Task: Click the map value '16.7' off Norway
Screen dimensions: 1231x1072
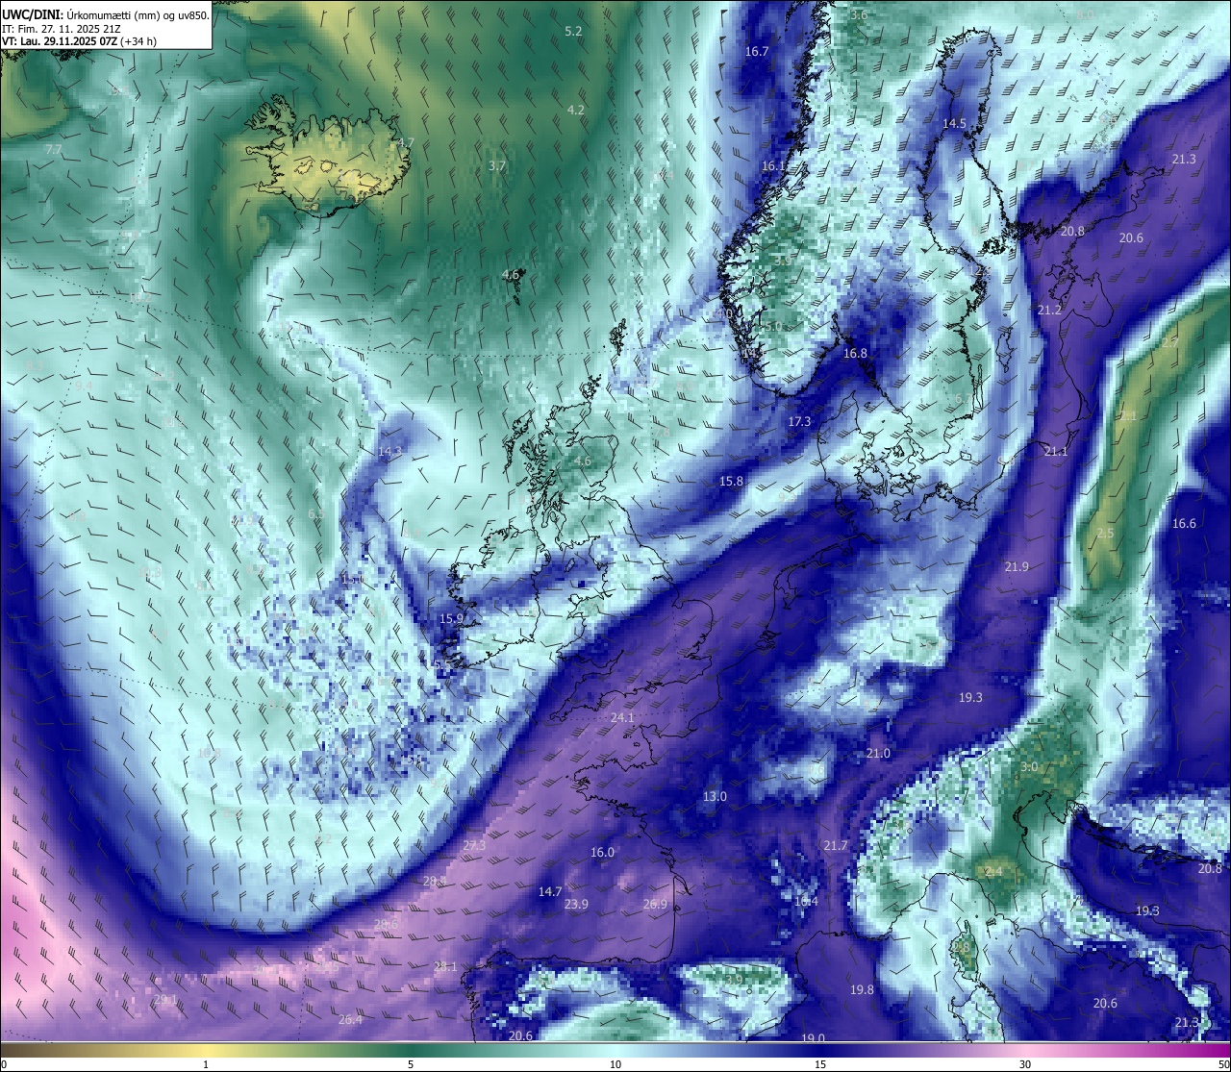Action: [757, 51]
